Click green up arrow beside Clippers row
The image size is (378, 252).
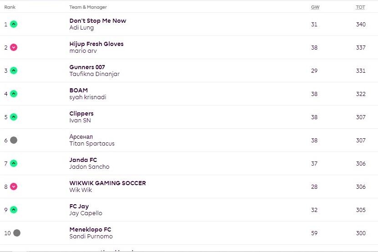pos(14,117)
